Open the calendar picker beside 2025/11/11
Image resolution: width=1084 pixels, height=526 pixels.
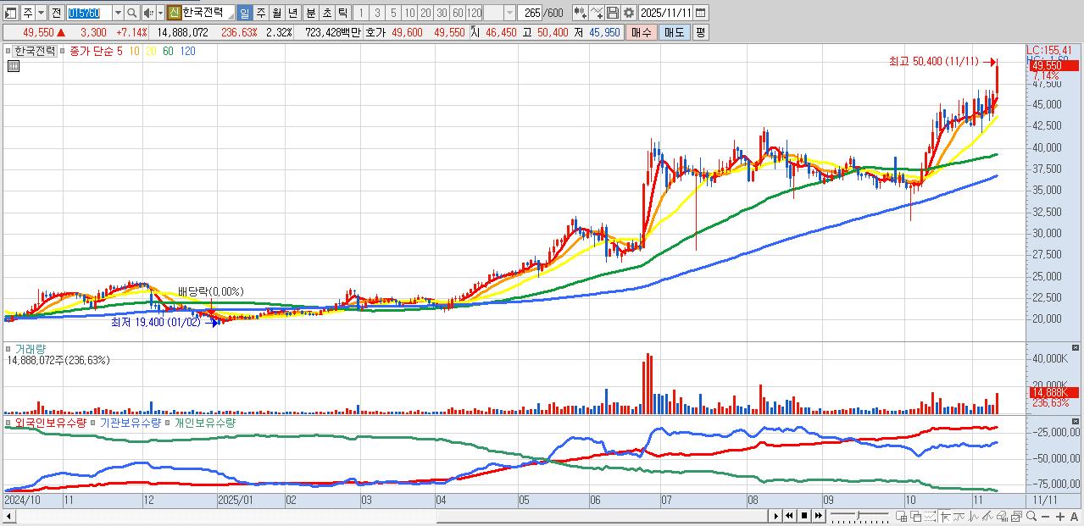click(x=701, y=13)
